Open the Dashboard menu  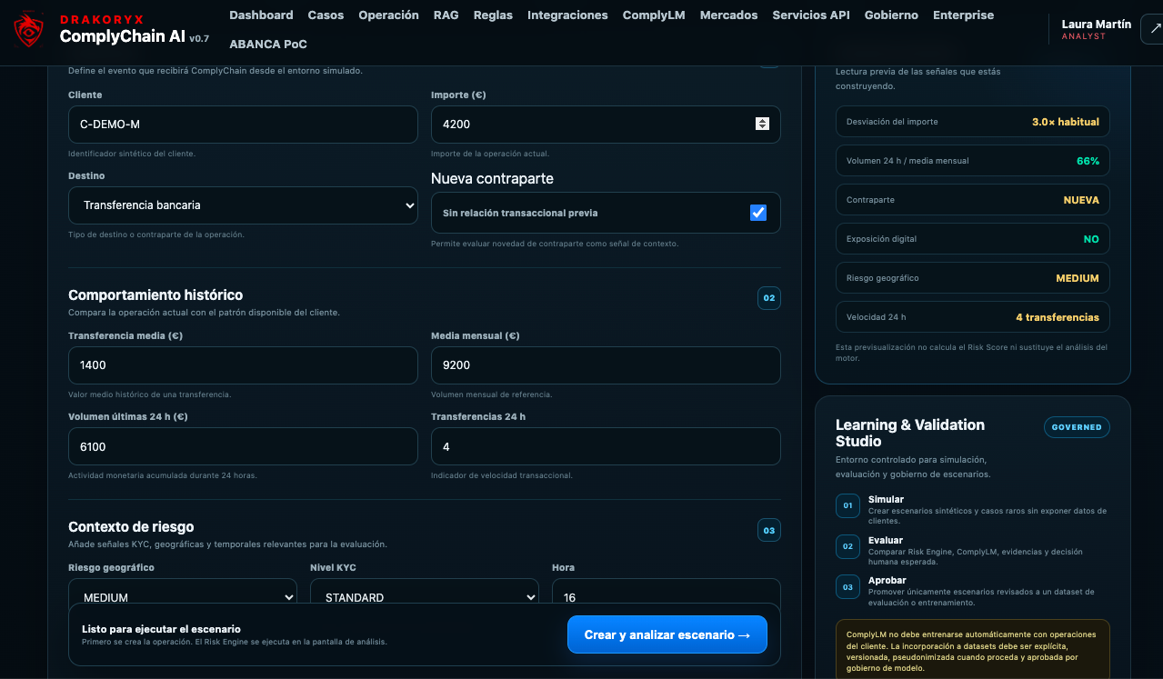tap(261, 15)
